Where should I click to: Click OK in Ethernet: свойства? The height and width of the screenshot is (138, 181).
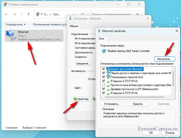click(x=151, y=133)
